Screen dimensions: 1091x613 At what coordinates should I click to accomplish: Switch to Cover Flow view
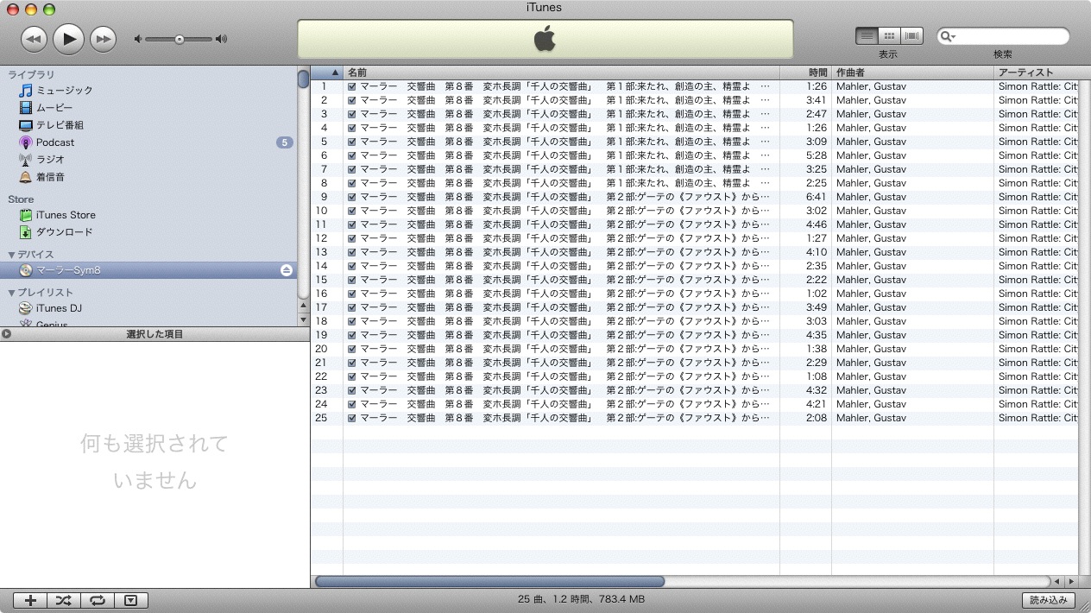(911, 36)
